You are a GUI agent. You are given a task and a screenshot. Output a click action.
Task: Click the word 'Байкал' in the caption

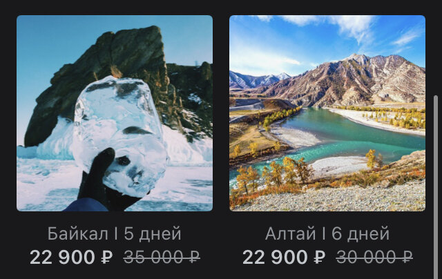click(78, 233)
